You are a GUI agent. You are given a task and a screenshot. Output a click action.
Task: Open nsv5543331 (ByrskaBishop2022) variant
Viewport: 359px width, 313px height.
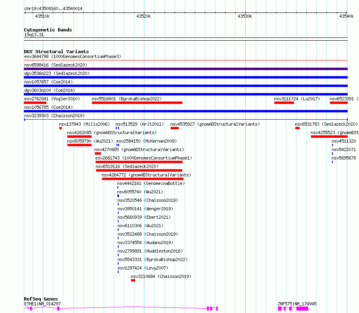[x=152, y=259]
